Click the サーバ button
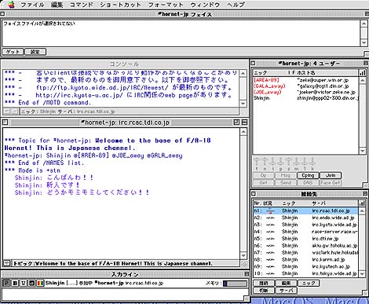 click(286, 290)
